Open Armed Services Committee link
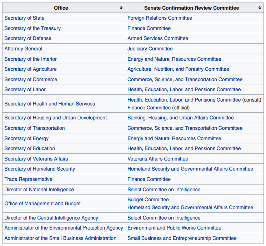 click(x=157, y=38)
